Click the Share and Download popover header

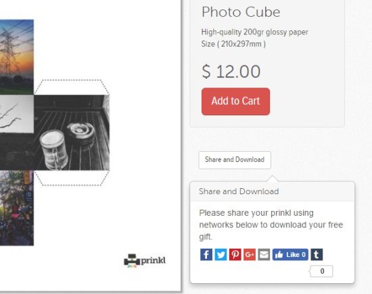239,191
